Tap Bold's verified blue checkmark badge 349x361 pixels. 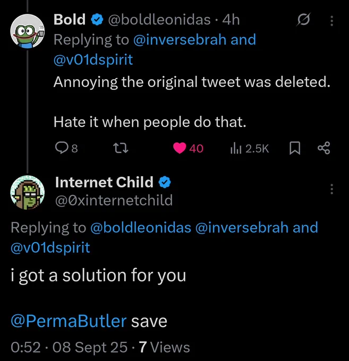97,19
